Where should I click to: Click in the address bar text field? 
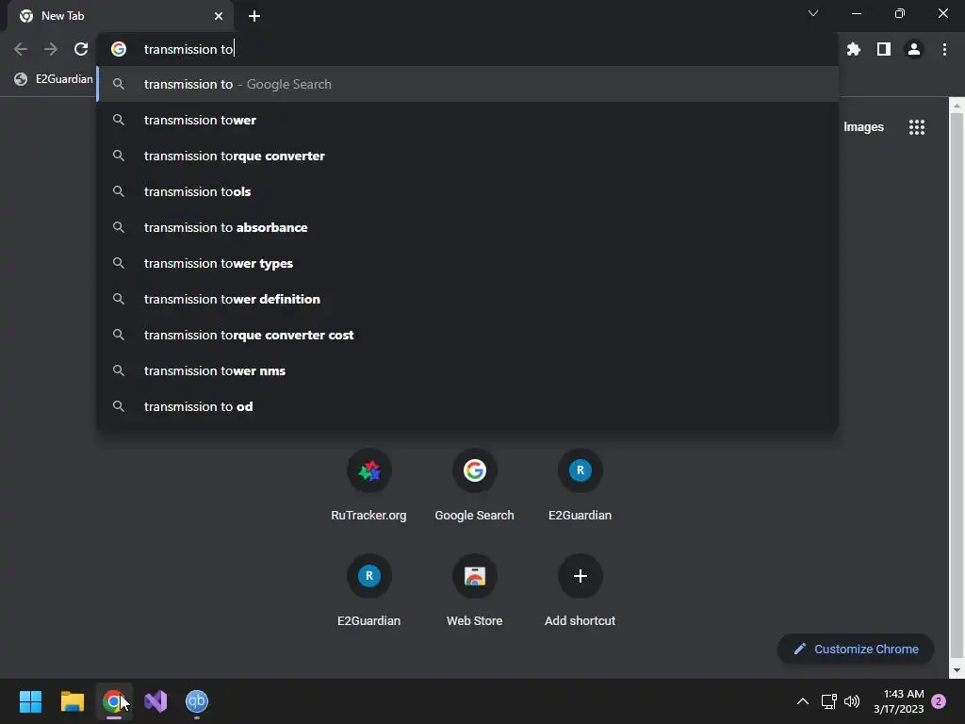[467, 49]
